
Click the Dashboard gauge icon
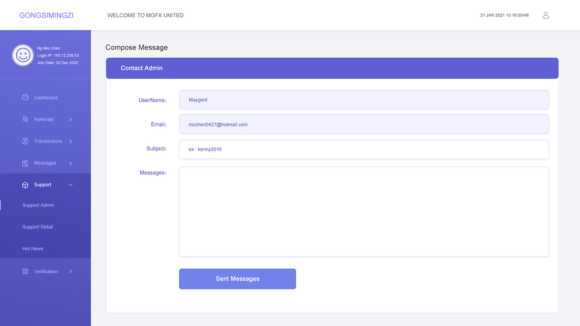(x=25, y=98)
